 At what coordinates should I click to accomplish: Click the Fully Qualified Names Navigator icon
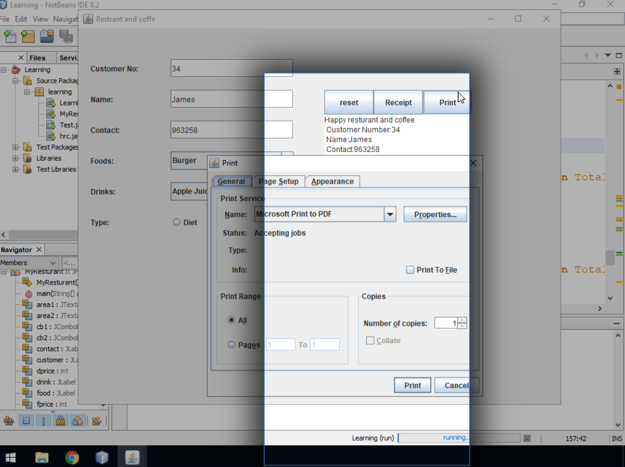click(96, 421)
